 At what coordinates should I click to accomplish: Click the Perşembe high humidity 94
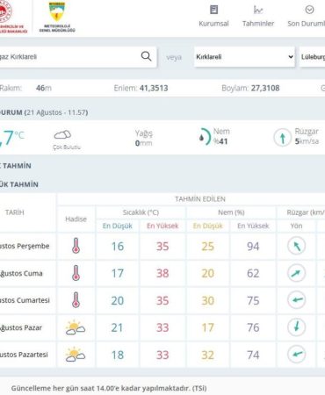(253, 247)
